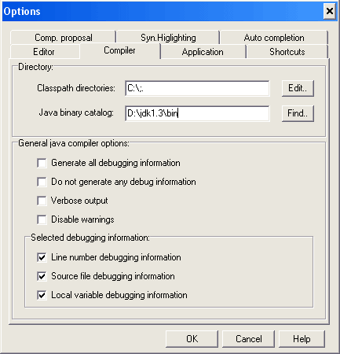Open the Application tab
This screenshot has width=340, height=354.
[x=203, y=52]
